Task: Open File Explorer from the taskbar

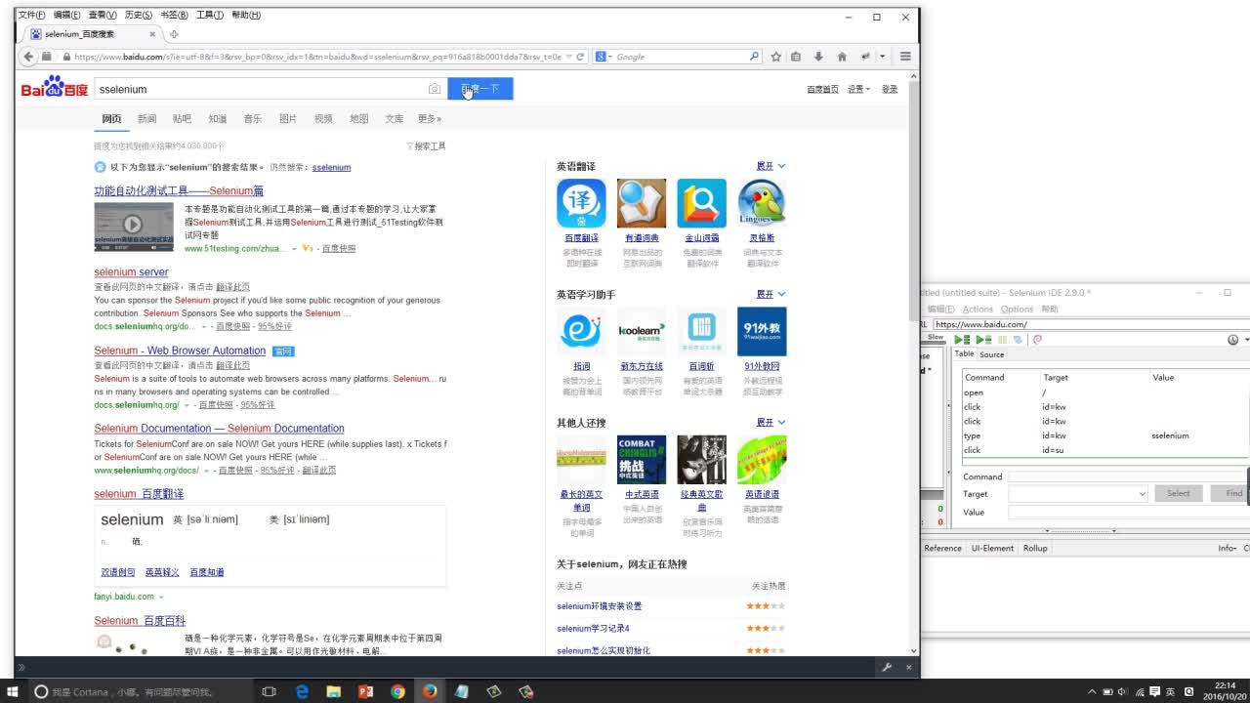Action: 334,691
